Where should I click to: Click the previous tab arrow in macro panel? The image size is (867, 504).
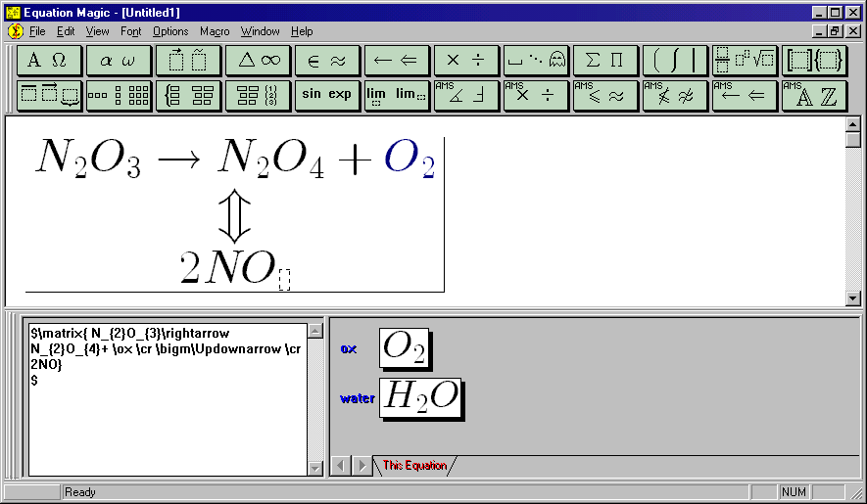[x=341, y=465]
